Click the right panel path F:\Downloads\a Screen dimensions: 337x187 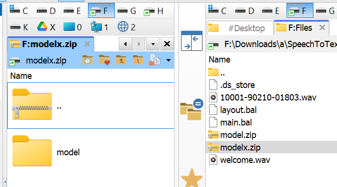[x=280, y=44]
